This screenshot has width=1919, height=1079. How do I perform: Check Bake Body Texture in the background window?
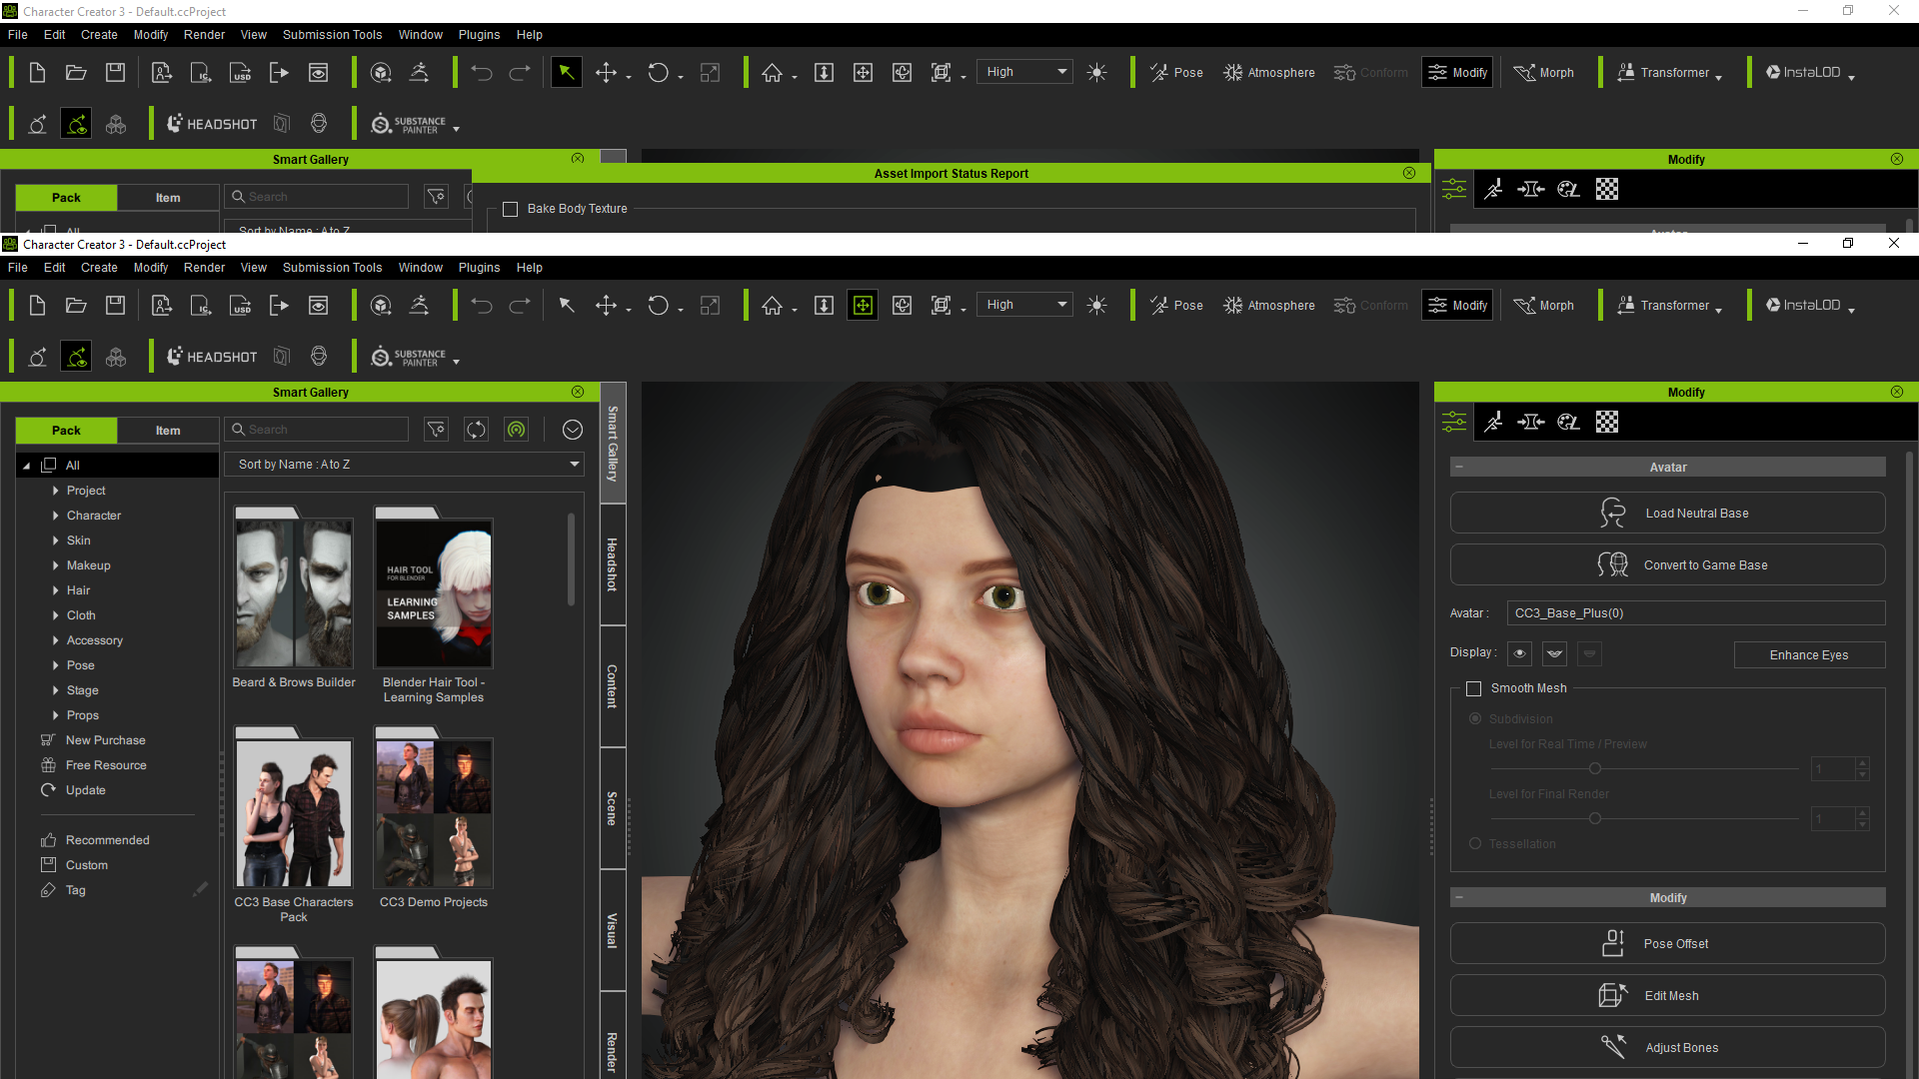click(x=510, y=209)
